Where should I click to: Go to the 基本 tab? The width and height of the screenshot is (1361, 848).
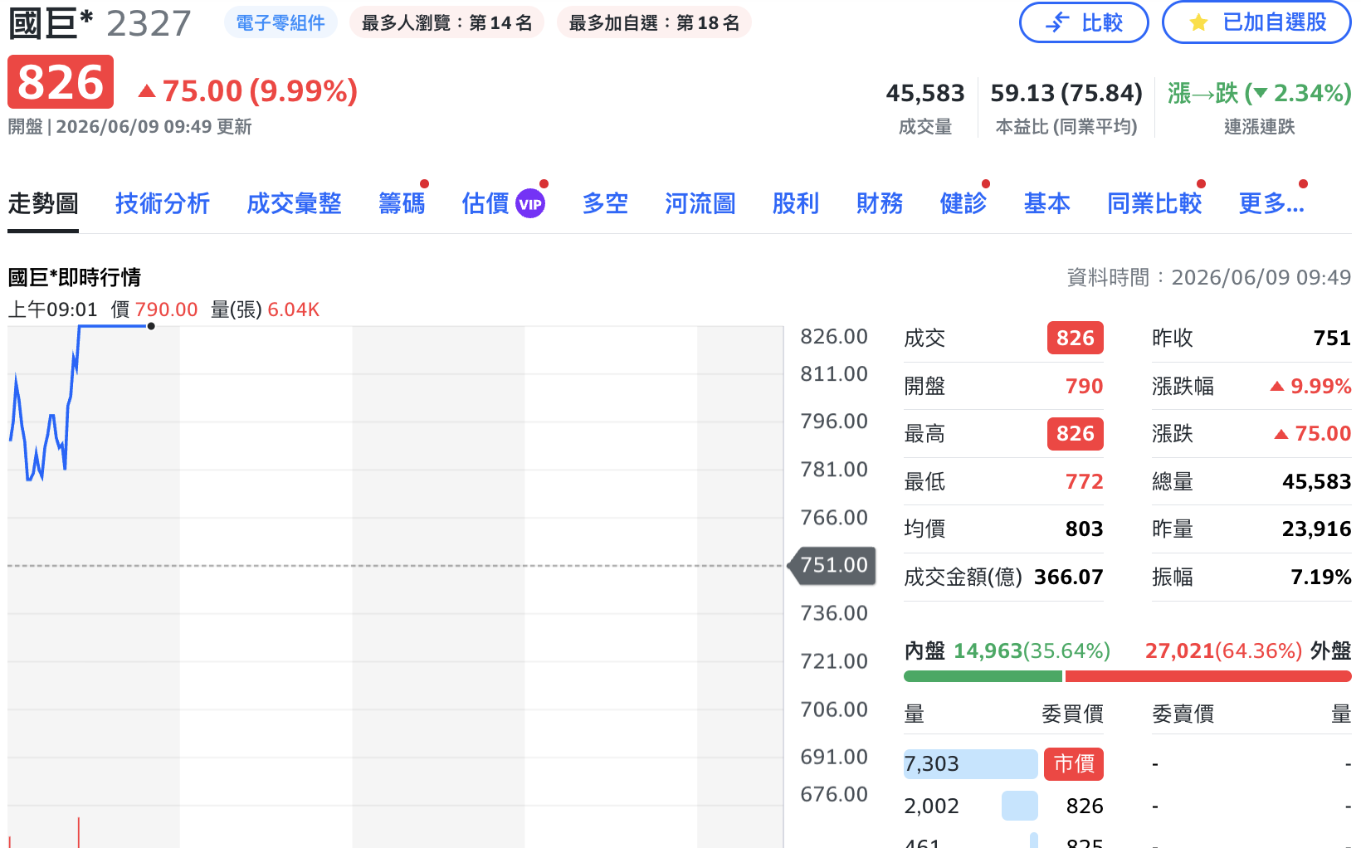pyautogui.click(x=1047, y=203)
